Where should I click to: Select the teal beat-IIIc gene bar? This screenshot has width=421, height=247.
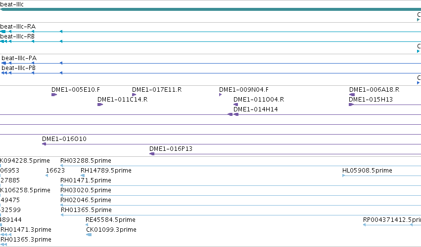211,10
